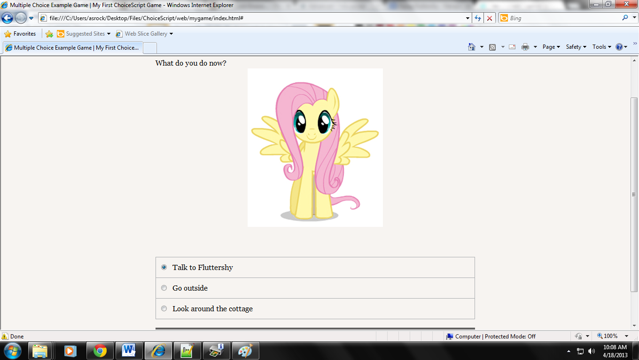Click the Fluttershy pony image
Screen dimensions: 639x360
(x=315, y=148)
